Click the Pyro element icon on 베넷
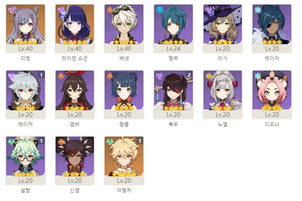Screen dimensions: 302x201 click(x=110, y=9)
